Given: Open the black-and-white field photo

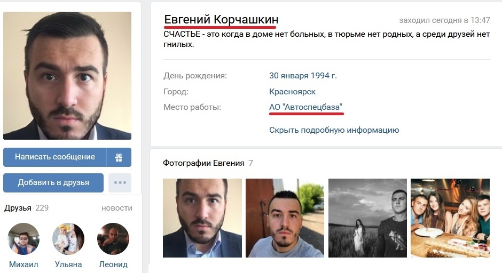Looking at the screenshot, I should [367, 218].
